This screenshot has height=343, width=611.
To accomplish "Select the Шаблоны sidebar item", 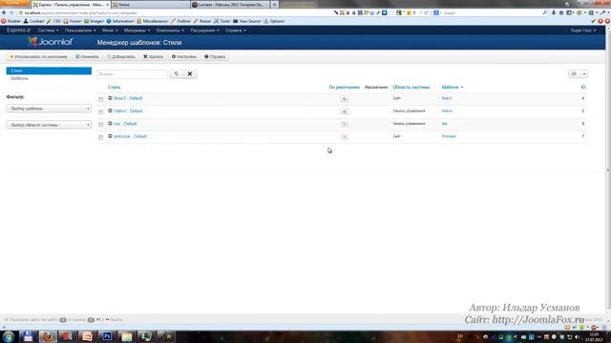I will [x=19, y=78].
